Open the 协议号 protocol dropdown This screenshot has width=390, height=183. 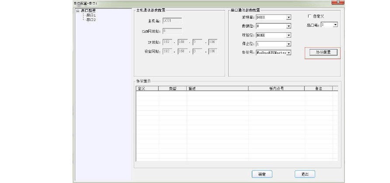coord(289,53)
